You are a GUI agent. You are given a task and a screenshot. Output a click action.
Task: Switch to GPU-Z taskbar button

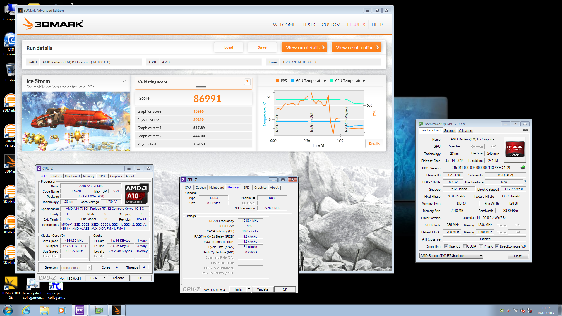point(99,310)
